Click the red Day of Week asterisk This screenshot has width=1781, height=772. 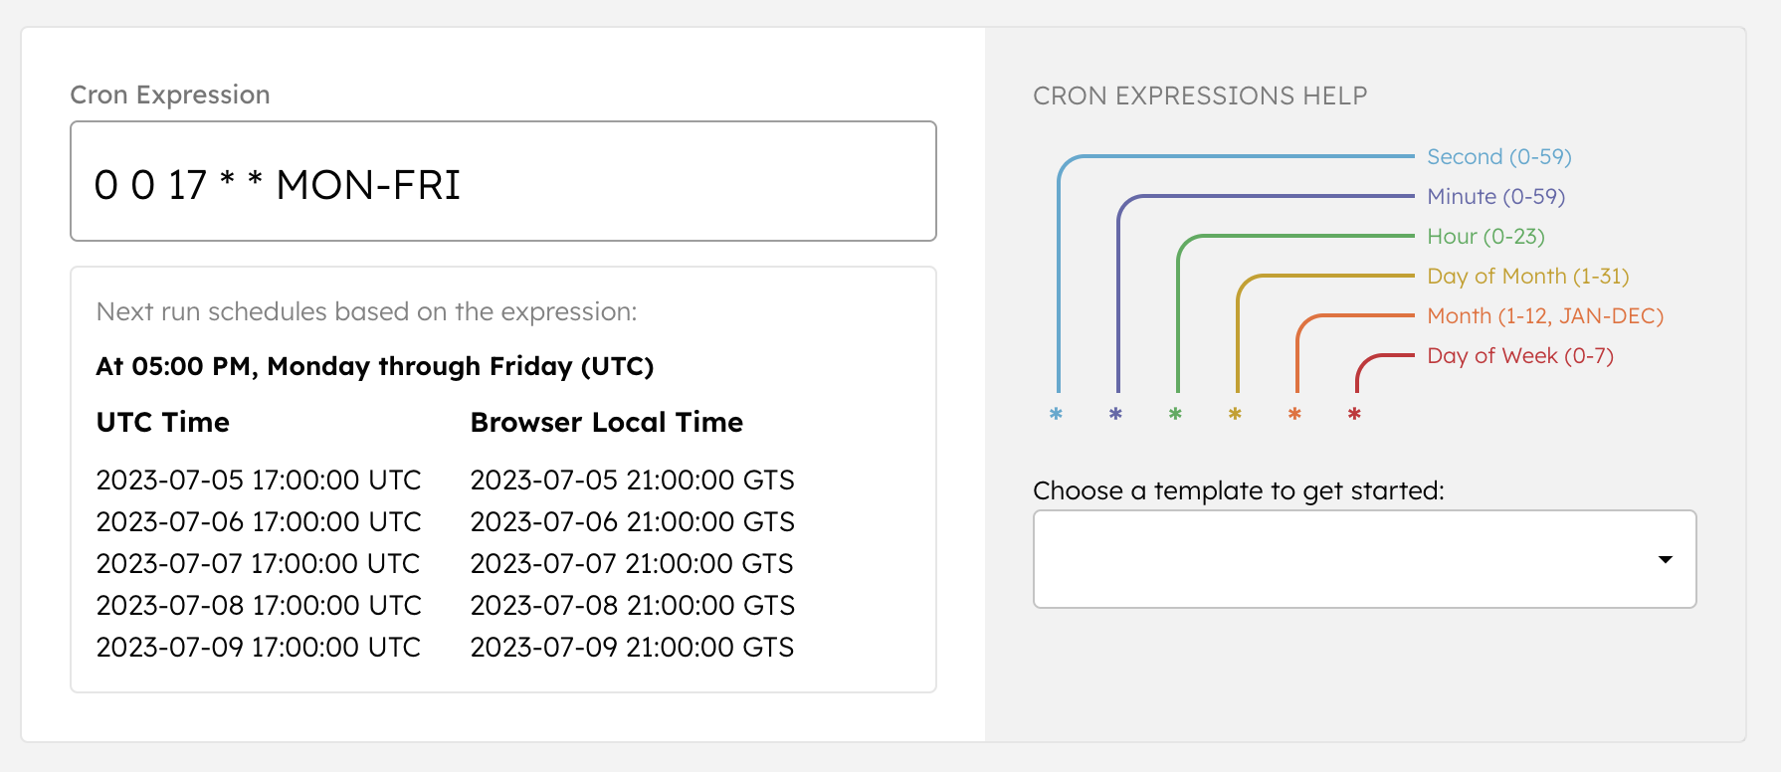pos(1354,415)
